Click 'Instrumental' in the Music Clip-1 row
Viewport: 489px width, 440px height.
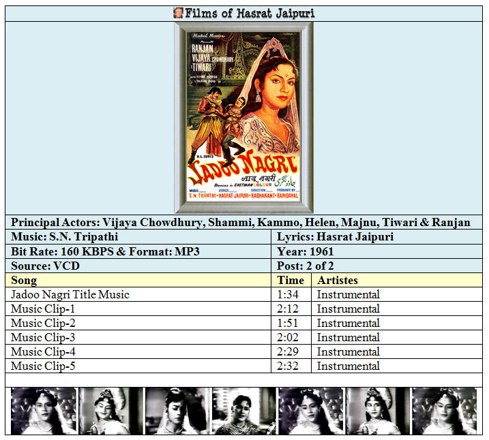[x=349, y=309]
